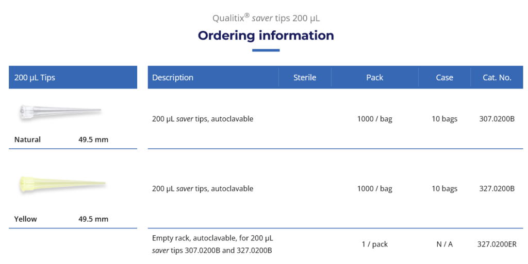The height and width of the screenshot is (264, 528).
Task: Click the Cat. No. column header
Action: (497, 78)
